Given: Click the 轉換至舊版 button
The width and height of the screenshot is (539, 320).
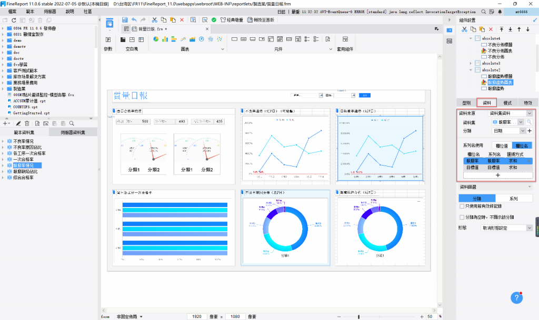Looking at the screenshot, I should tap(261, 20).
